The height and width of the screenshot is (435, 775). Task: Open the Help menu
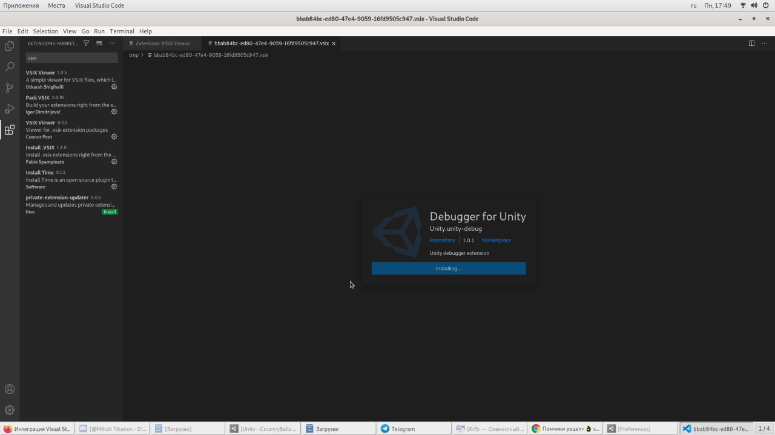tap(145, 31)
